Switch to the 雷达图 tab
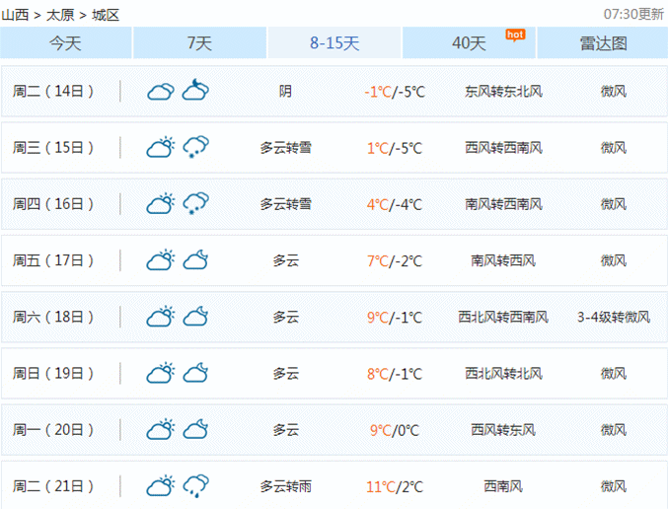The height and width of the screenshot is (509, 668). coord(603,42)
